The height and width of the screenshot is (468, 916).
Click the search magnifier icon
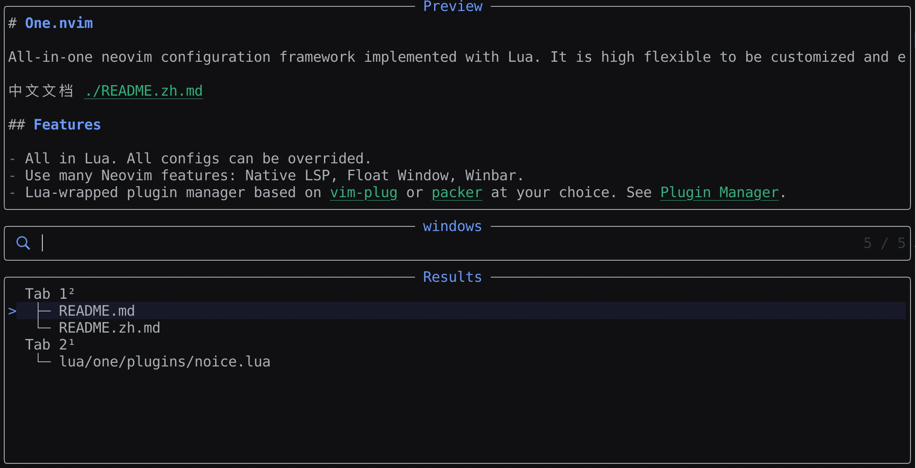[x=23, y=243]
